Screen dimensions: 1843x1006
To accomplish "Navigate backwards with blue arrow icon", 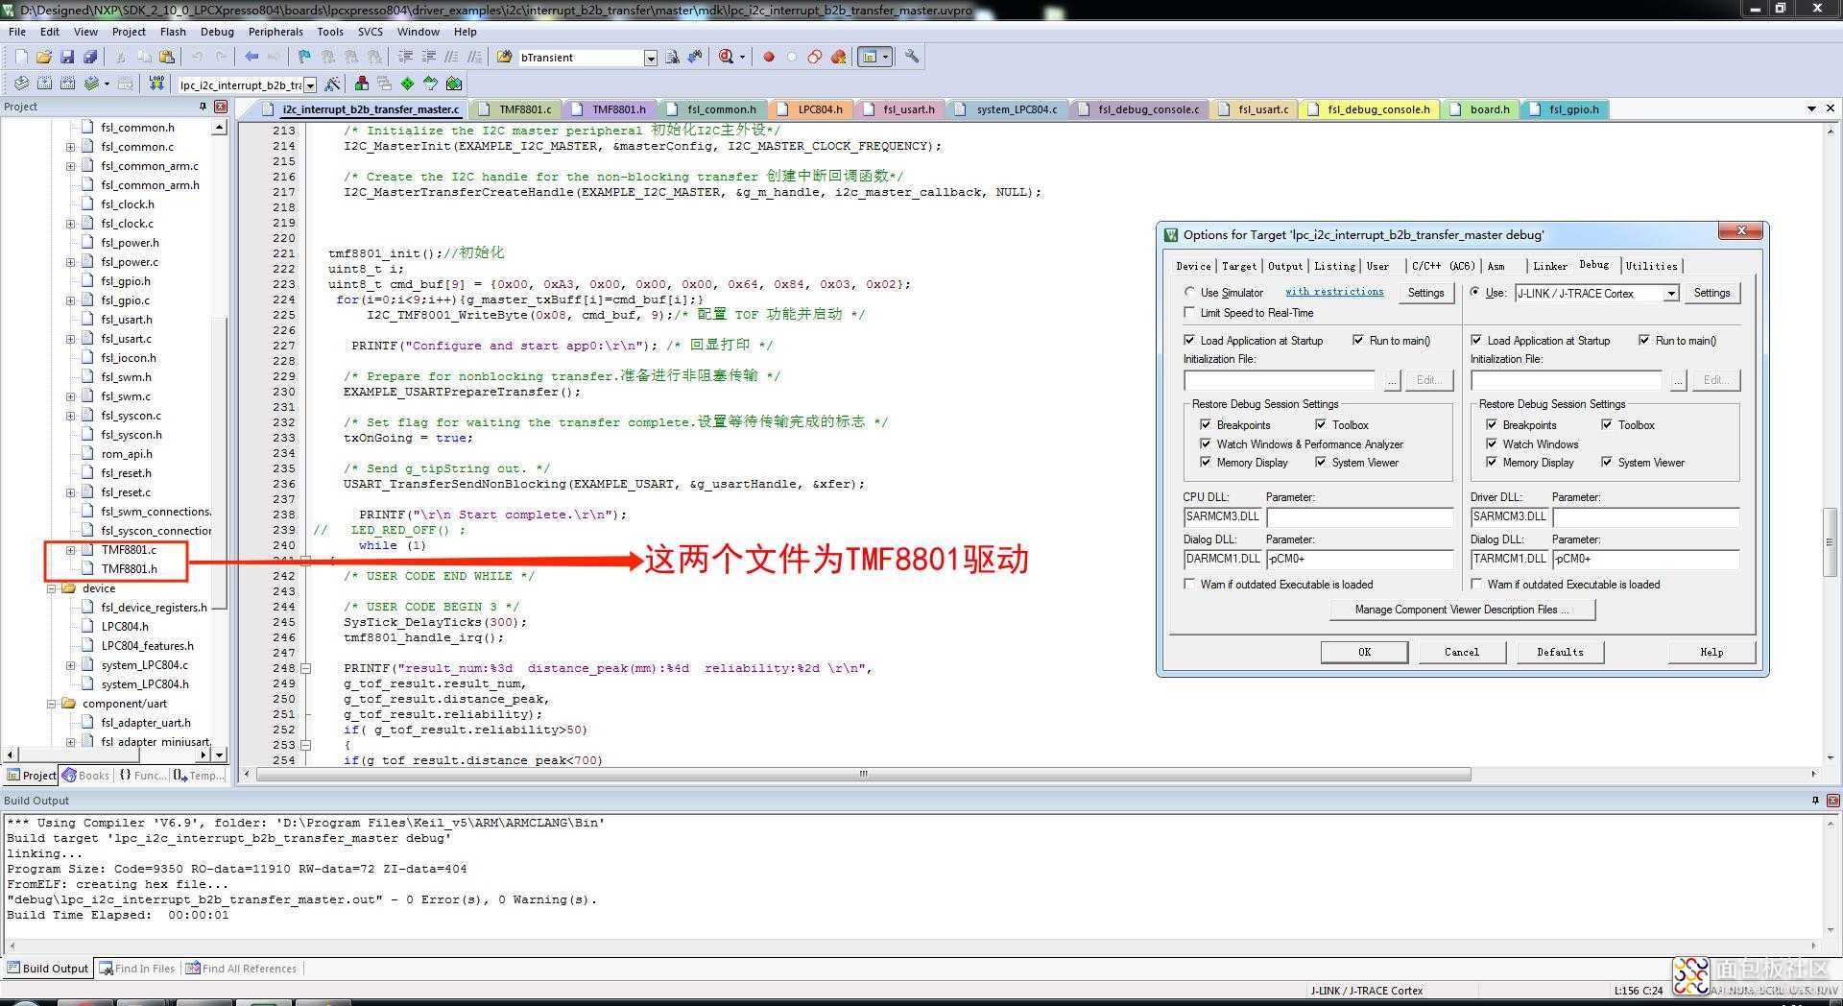I will pyautogui.click(x=251, y=58).
